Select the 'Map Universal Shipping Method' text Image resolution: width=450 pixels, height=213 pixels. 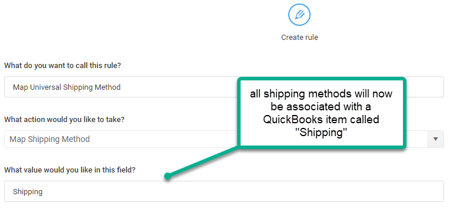tap(66, 87)
